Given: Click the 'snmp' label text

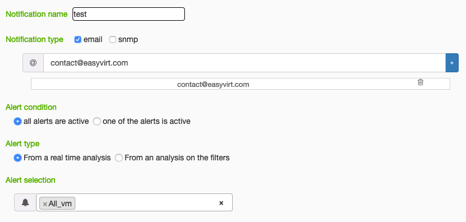Looking at the screenshot, I should (128, 39).
